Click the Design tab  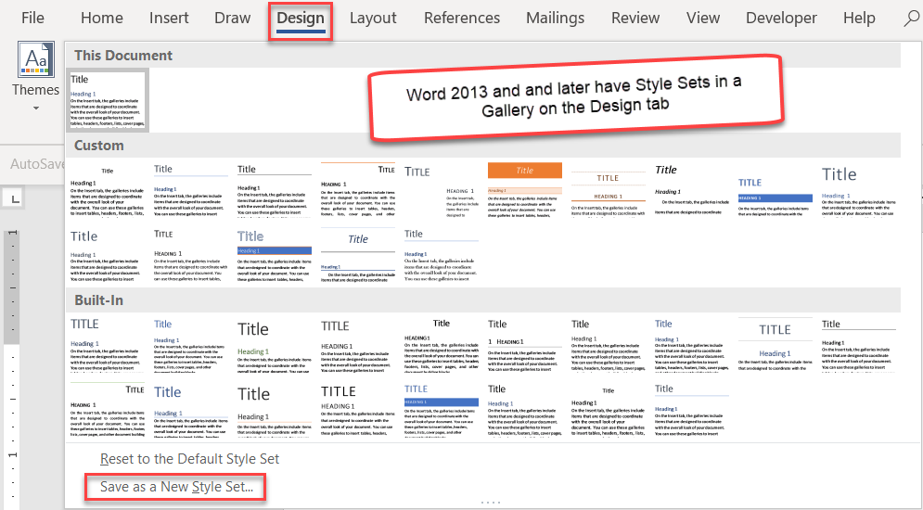coord(301,19)
